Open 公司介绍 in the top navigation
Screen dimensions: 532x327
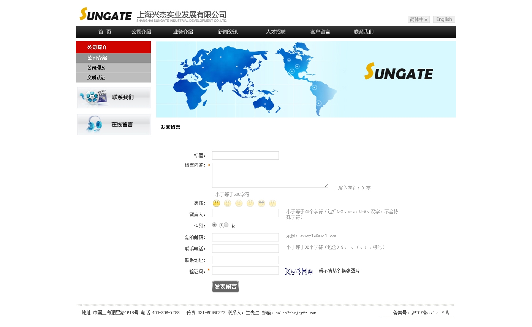coord(141,32)
